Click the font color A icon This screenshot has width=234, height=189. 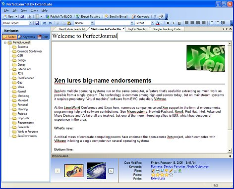158,23
